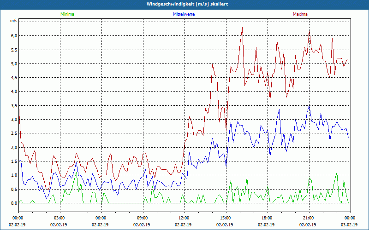Click the '5,0' y-axis value
Image resolution: width=369 pixels, height=230 pixels.
pyautogui.click(x=14, y=63)
